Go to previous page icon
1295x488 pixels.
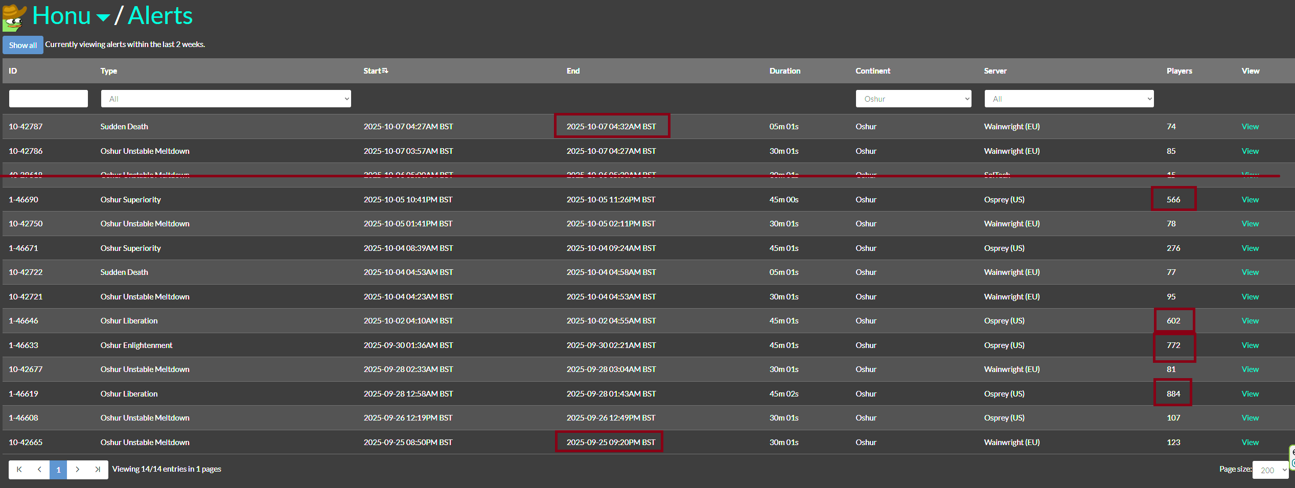[x=39, y=470]
